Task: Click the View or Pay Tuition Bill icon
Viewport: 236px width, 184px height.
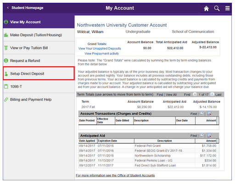Action: point(6,48)
